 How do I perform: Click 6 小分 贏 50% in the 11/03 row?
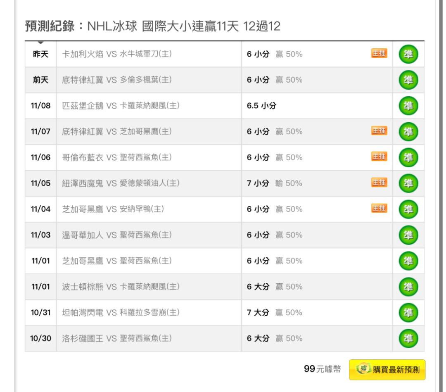click(x=275, y=235)
